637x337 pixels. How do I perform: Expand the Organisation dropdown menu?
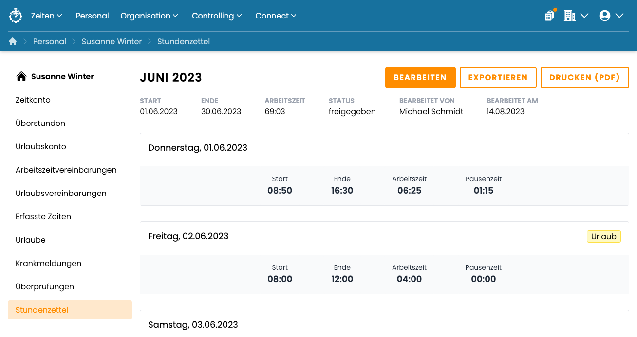point(150,16)
